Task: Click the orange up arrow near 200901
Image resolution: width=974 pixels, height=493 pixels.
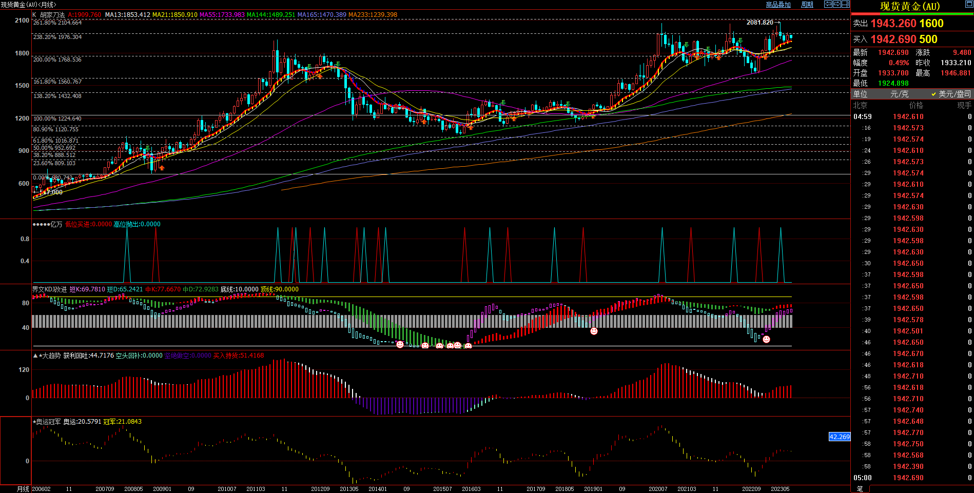Action: (162, 168)
